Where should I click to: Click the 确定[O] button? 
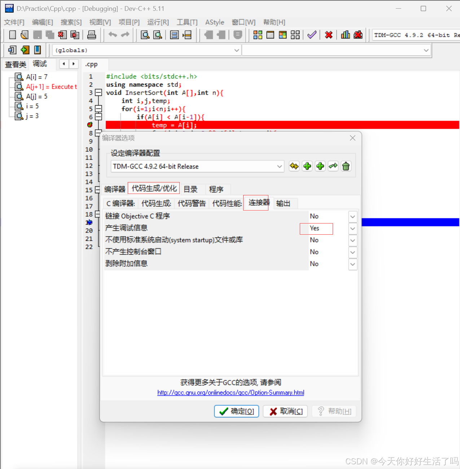[x=236, y=411]
